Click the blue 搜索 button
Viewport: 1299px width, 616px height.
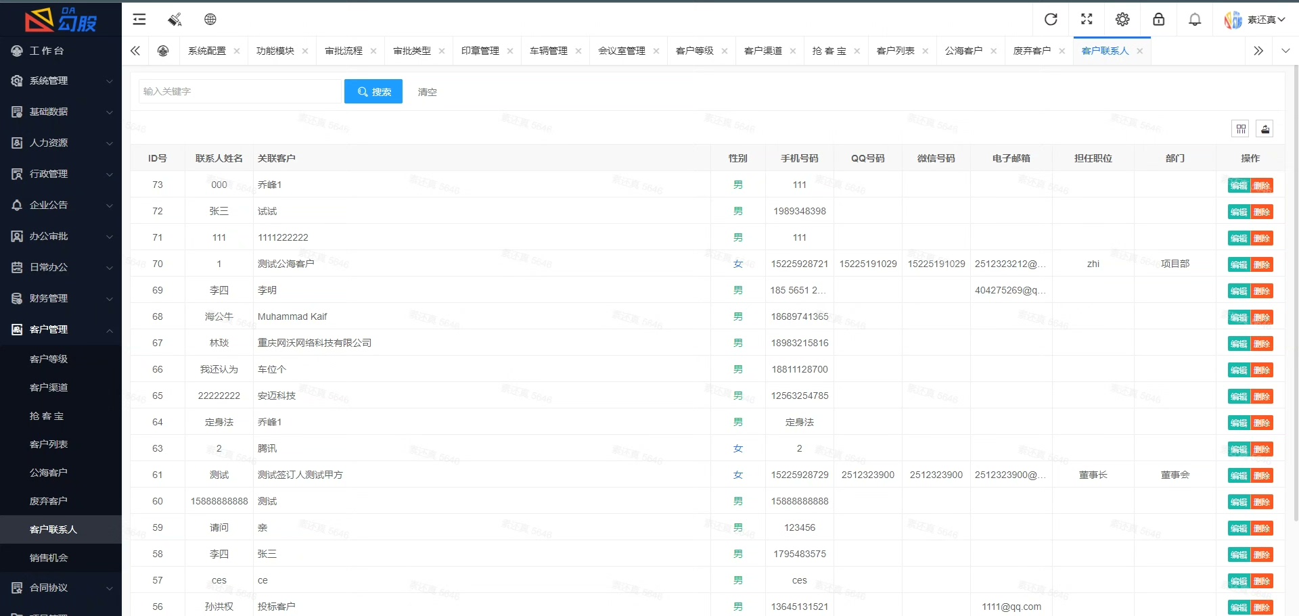373,92
